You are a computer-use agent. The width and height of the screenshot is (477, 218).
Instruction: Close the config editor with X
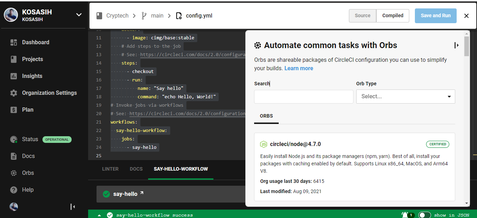(x=466, y=16)
